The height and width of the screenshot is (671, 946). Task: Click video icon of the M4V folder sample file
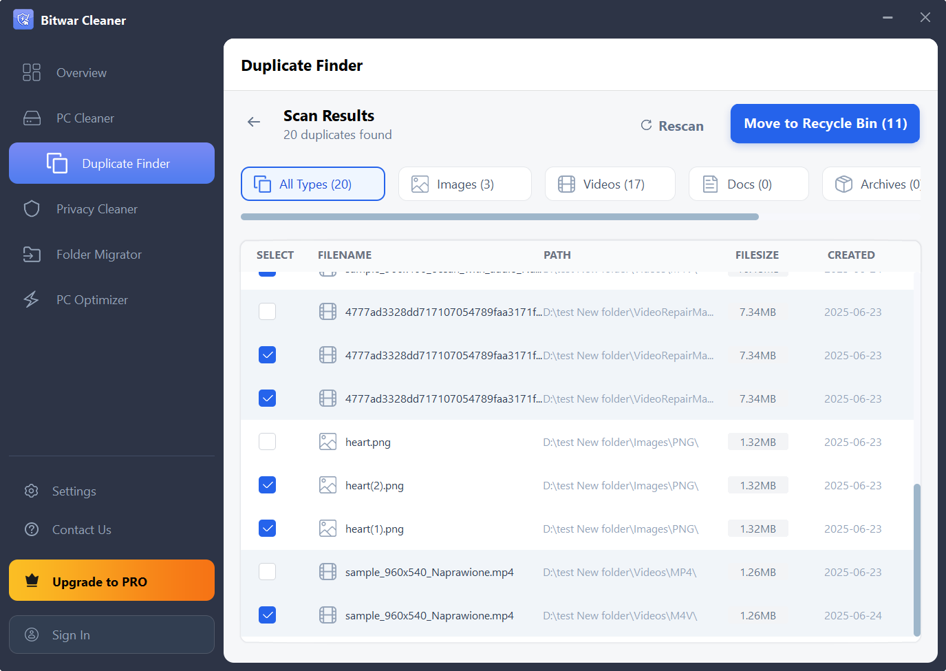click(x=328, y=615)
